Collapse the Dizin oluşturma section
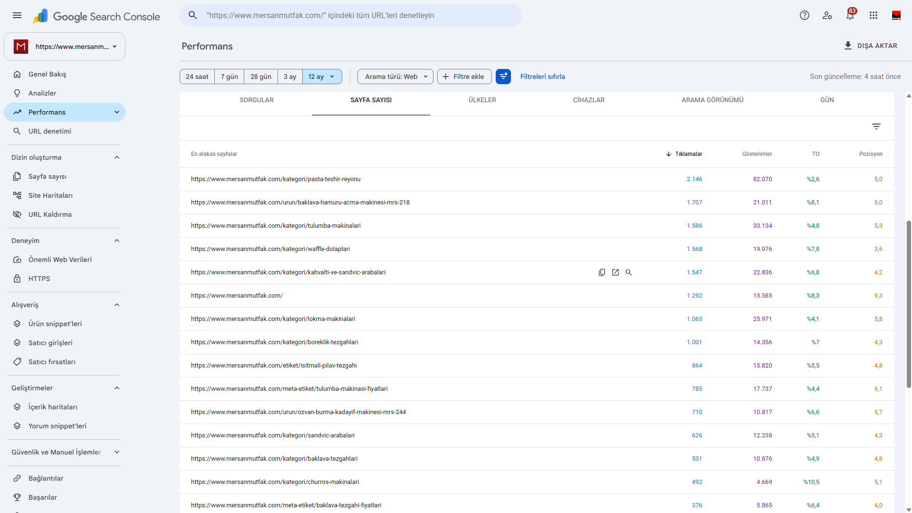 pos(117,157)
